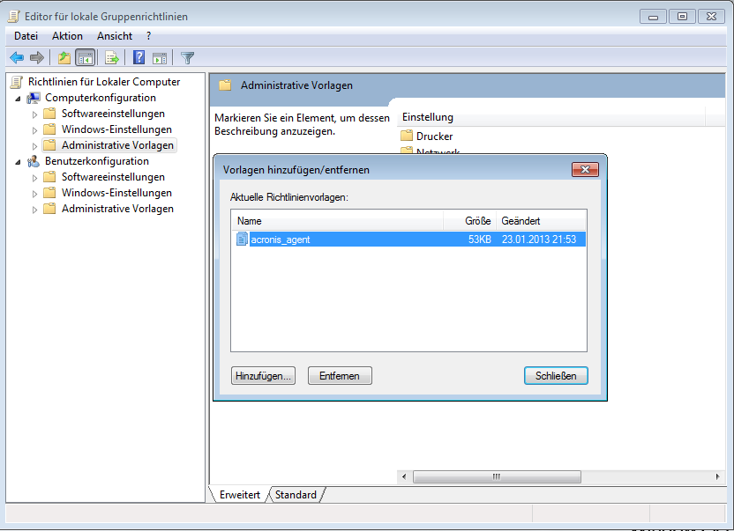This screenshot has width=734, height=531.
Task: Click the date 23.01.2013 21:53
Action: click(539, 240)
